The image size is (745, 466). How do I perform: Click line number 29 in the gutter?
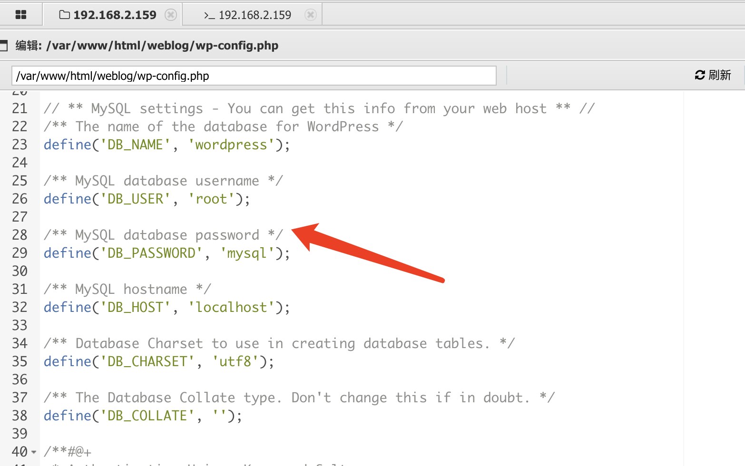coord(20,253)
